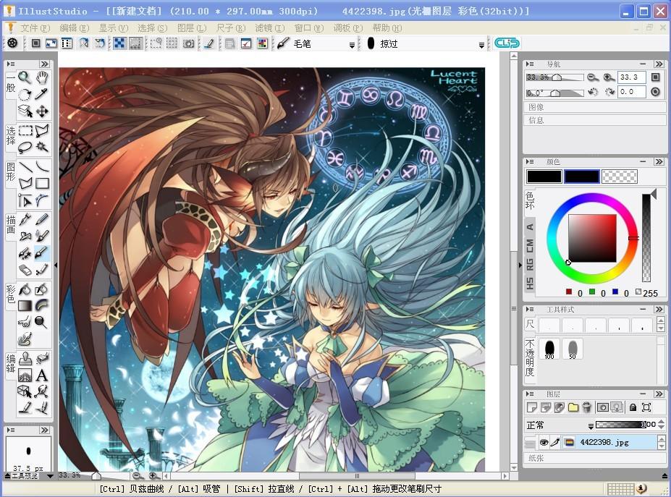Click the 4422398.jpg layer thumbnail
This screenshot has height=497, width=671.
569,441
